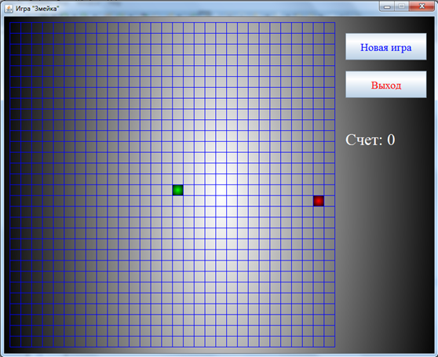Click the red Выход button

pyautogui.click(x=385, y=84)
